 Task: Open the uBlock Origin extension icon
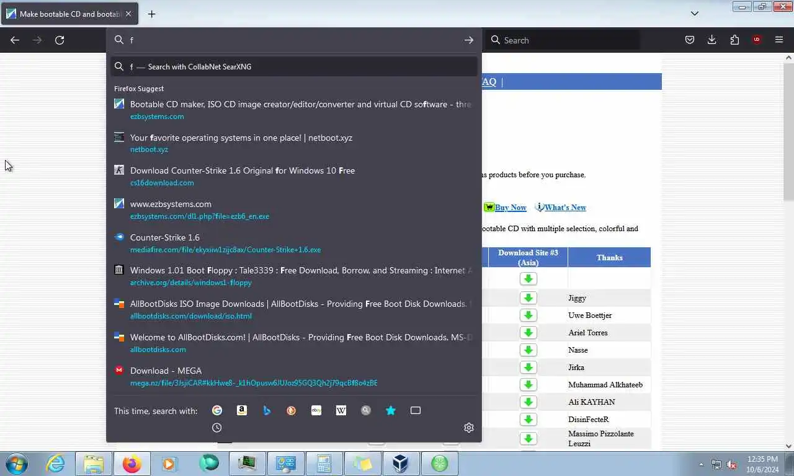click(x=757, y=40)
